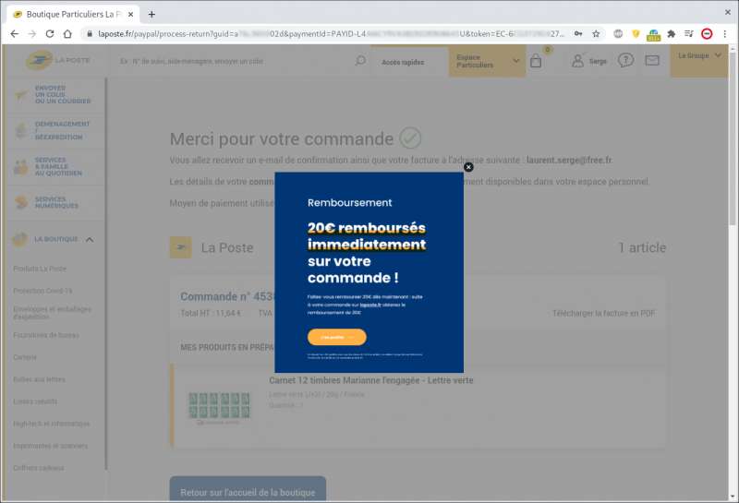
Task: Open Carterie sidebar link
Action: click(x=25, y=357)
